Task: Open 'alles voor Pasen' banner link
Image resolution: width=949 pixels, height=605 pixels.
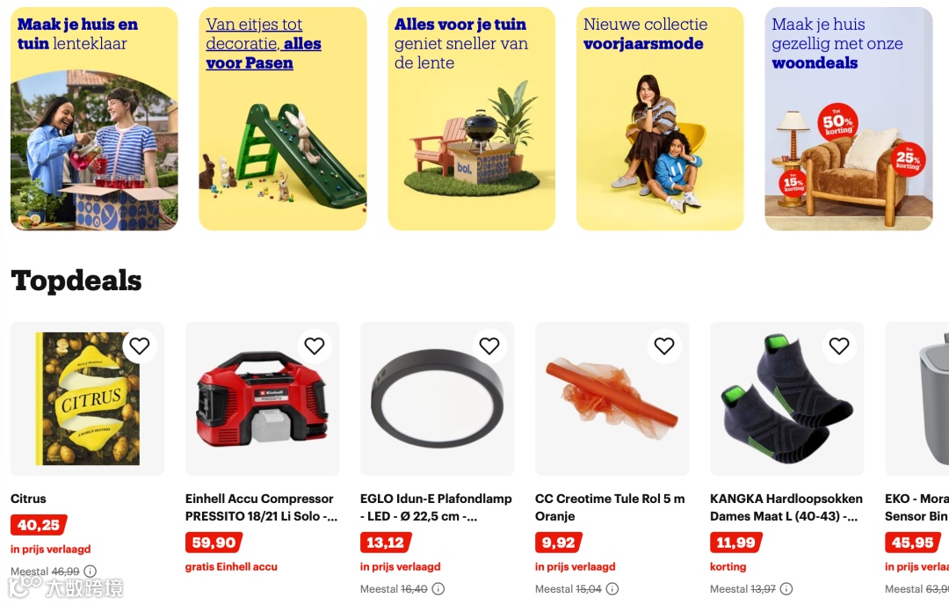Action: coord(283,119)
